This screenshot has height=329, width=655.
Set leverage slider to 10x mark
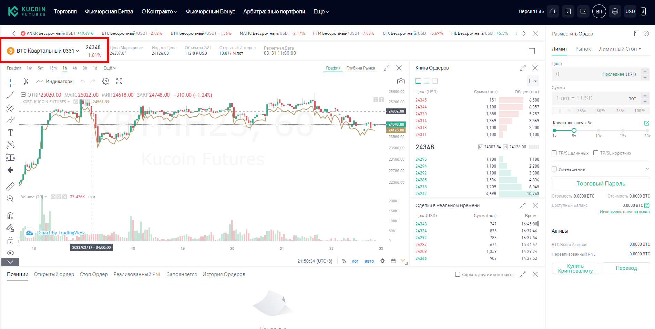pyautogui.click(x=598, y=131)
